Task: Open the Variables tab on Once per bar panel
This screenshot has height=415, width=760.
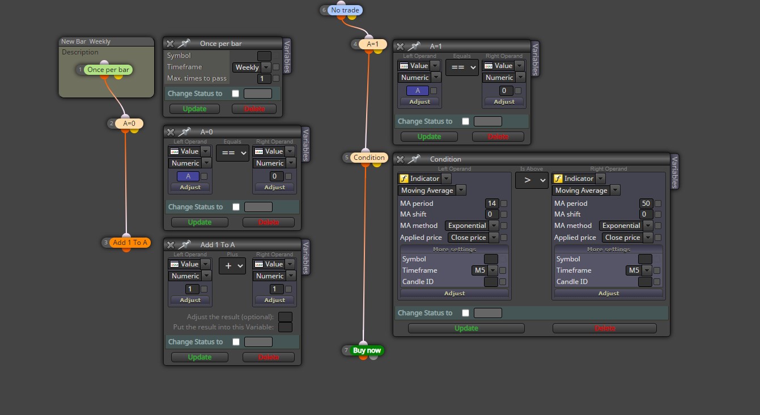Action: [x=287, y=57]
